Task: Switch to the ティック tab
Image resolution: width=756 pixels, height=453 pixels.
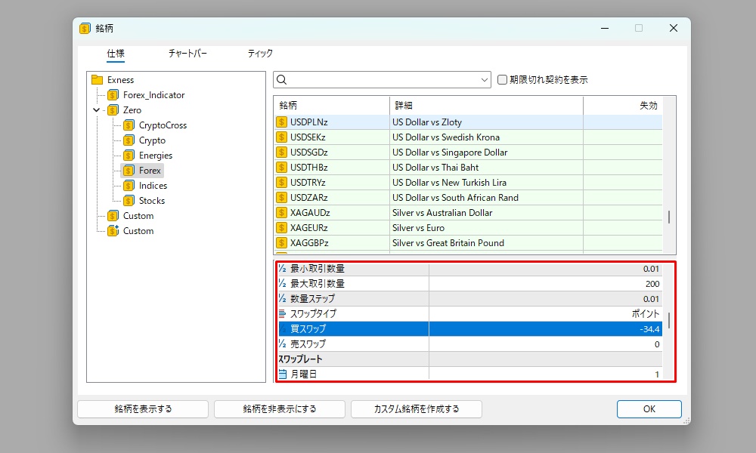Action: 260,54
